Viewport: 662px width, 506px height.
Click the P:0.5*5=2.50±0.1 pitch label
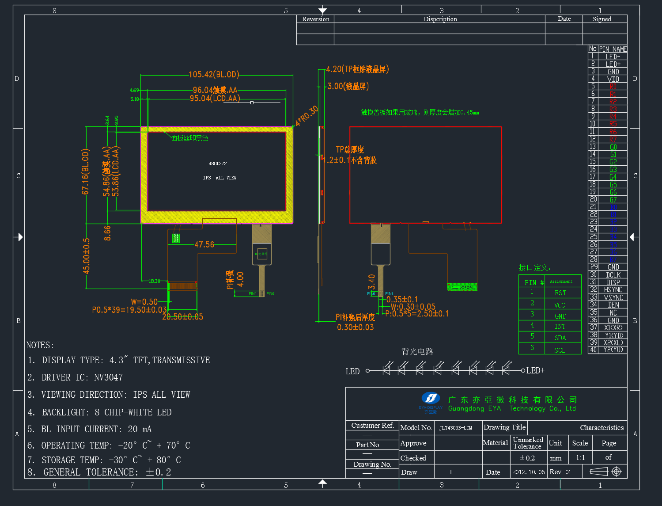[417, 313]
